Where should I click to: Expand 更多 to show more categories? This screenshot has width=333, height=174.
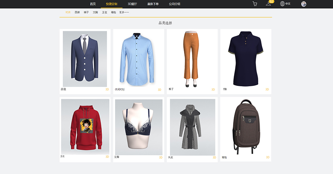pyautogui.click(x=124, y=13)
